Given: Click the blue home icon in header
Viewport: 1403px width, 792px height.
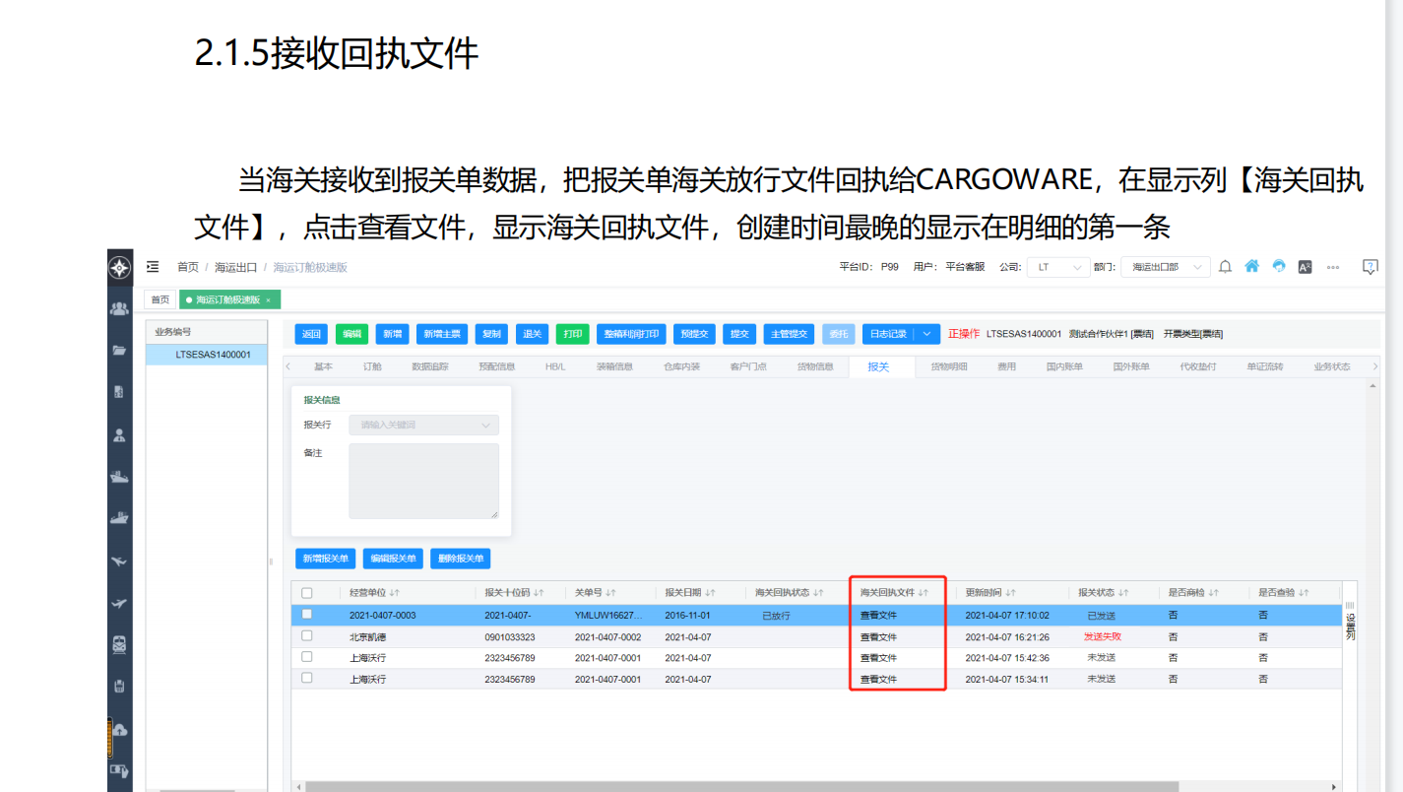Looking at the screenshot, I should tap(1251, 267).
